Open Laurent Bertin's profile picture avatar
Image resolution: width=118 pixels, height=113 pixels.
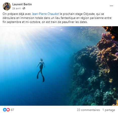coord(7,6)
